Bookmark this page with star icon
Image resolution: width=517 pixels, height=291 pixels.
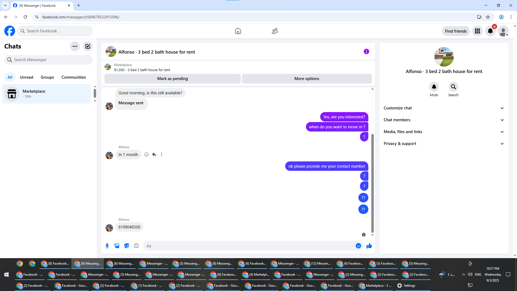click(x=488, y=17)
